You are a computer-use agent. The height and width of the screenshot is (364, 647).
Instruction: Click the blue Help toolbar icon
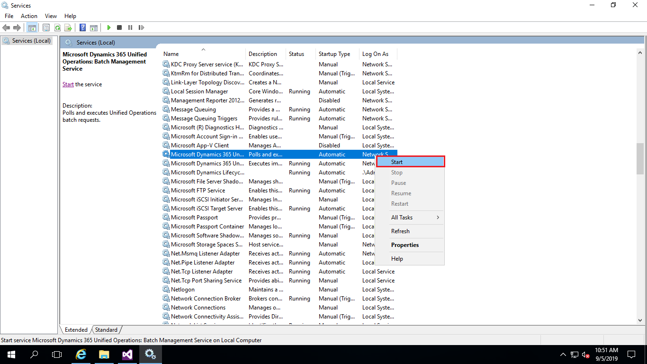pyautogui.click(x=82, y=27)
